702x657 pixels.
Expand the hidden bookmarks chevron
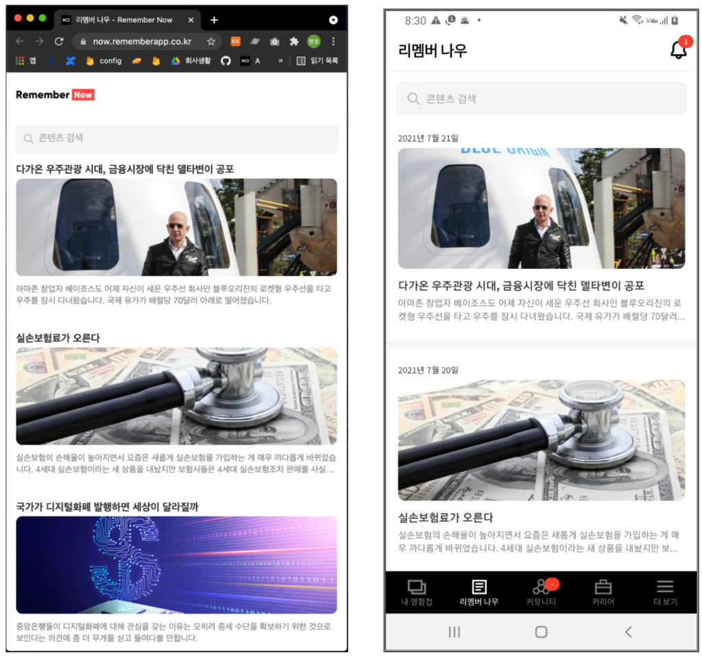[280, 60]
